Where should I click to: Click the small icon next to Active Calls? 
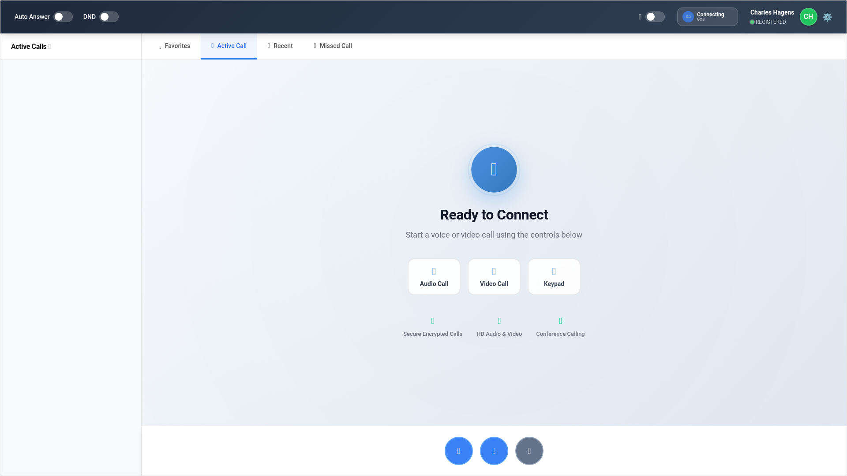(49, 46)
